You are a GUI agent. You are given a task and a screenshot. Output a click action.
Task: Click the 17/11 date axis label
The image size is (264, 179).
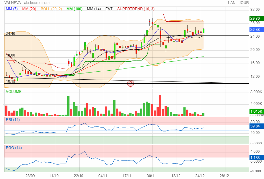coord(127,176)
